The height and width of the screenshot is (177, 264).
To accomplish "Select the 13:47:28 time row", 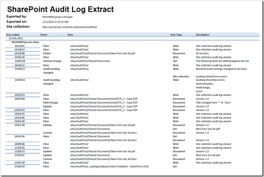I will coord(19,163).
